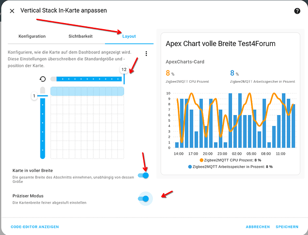
Task: Switch to the Konfiguration tab
Action: click(x=32, y=36)
